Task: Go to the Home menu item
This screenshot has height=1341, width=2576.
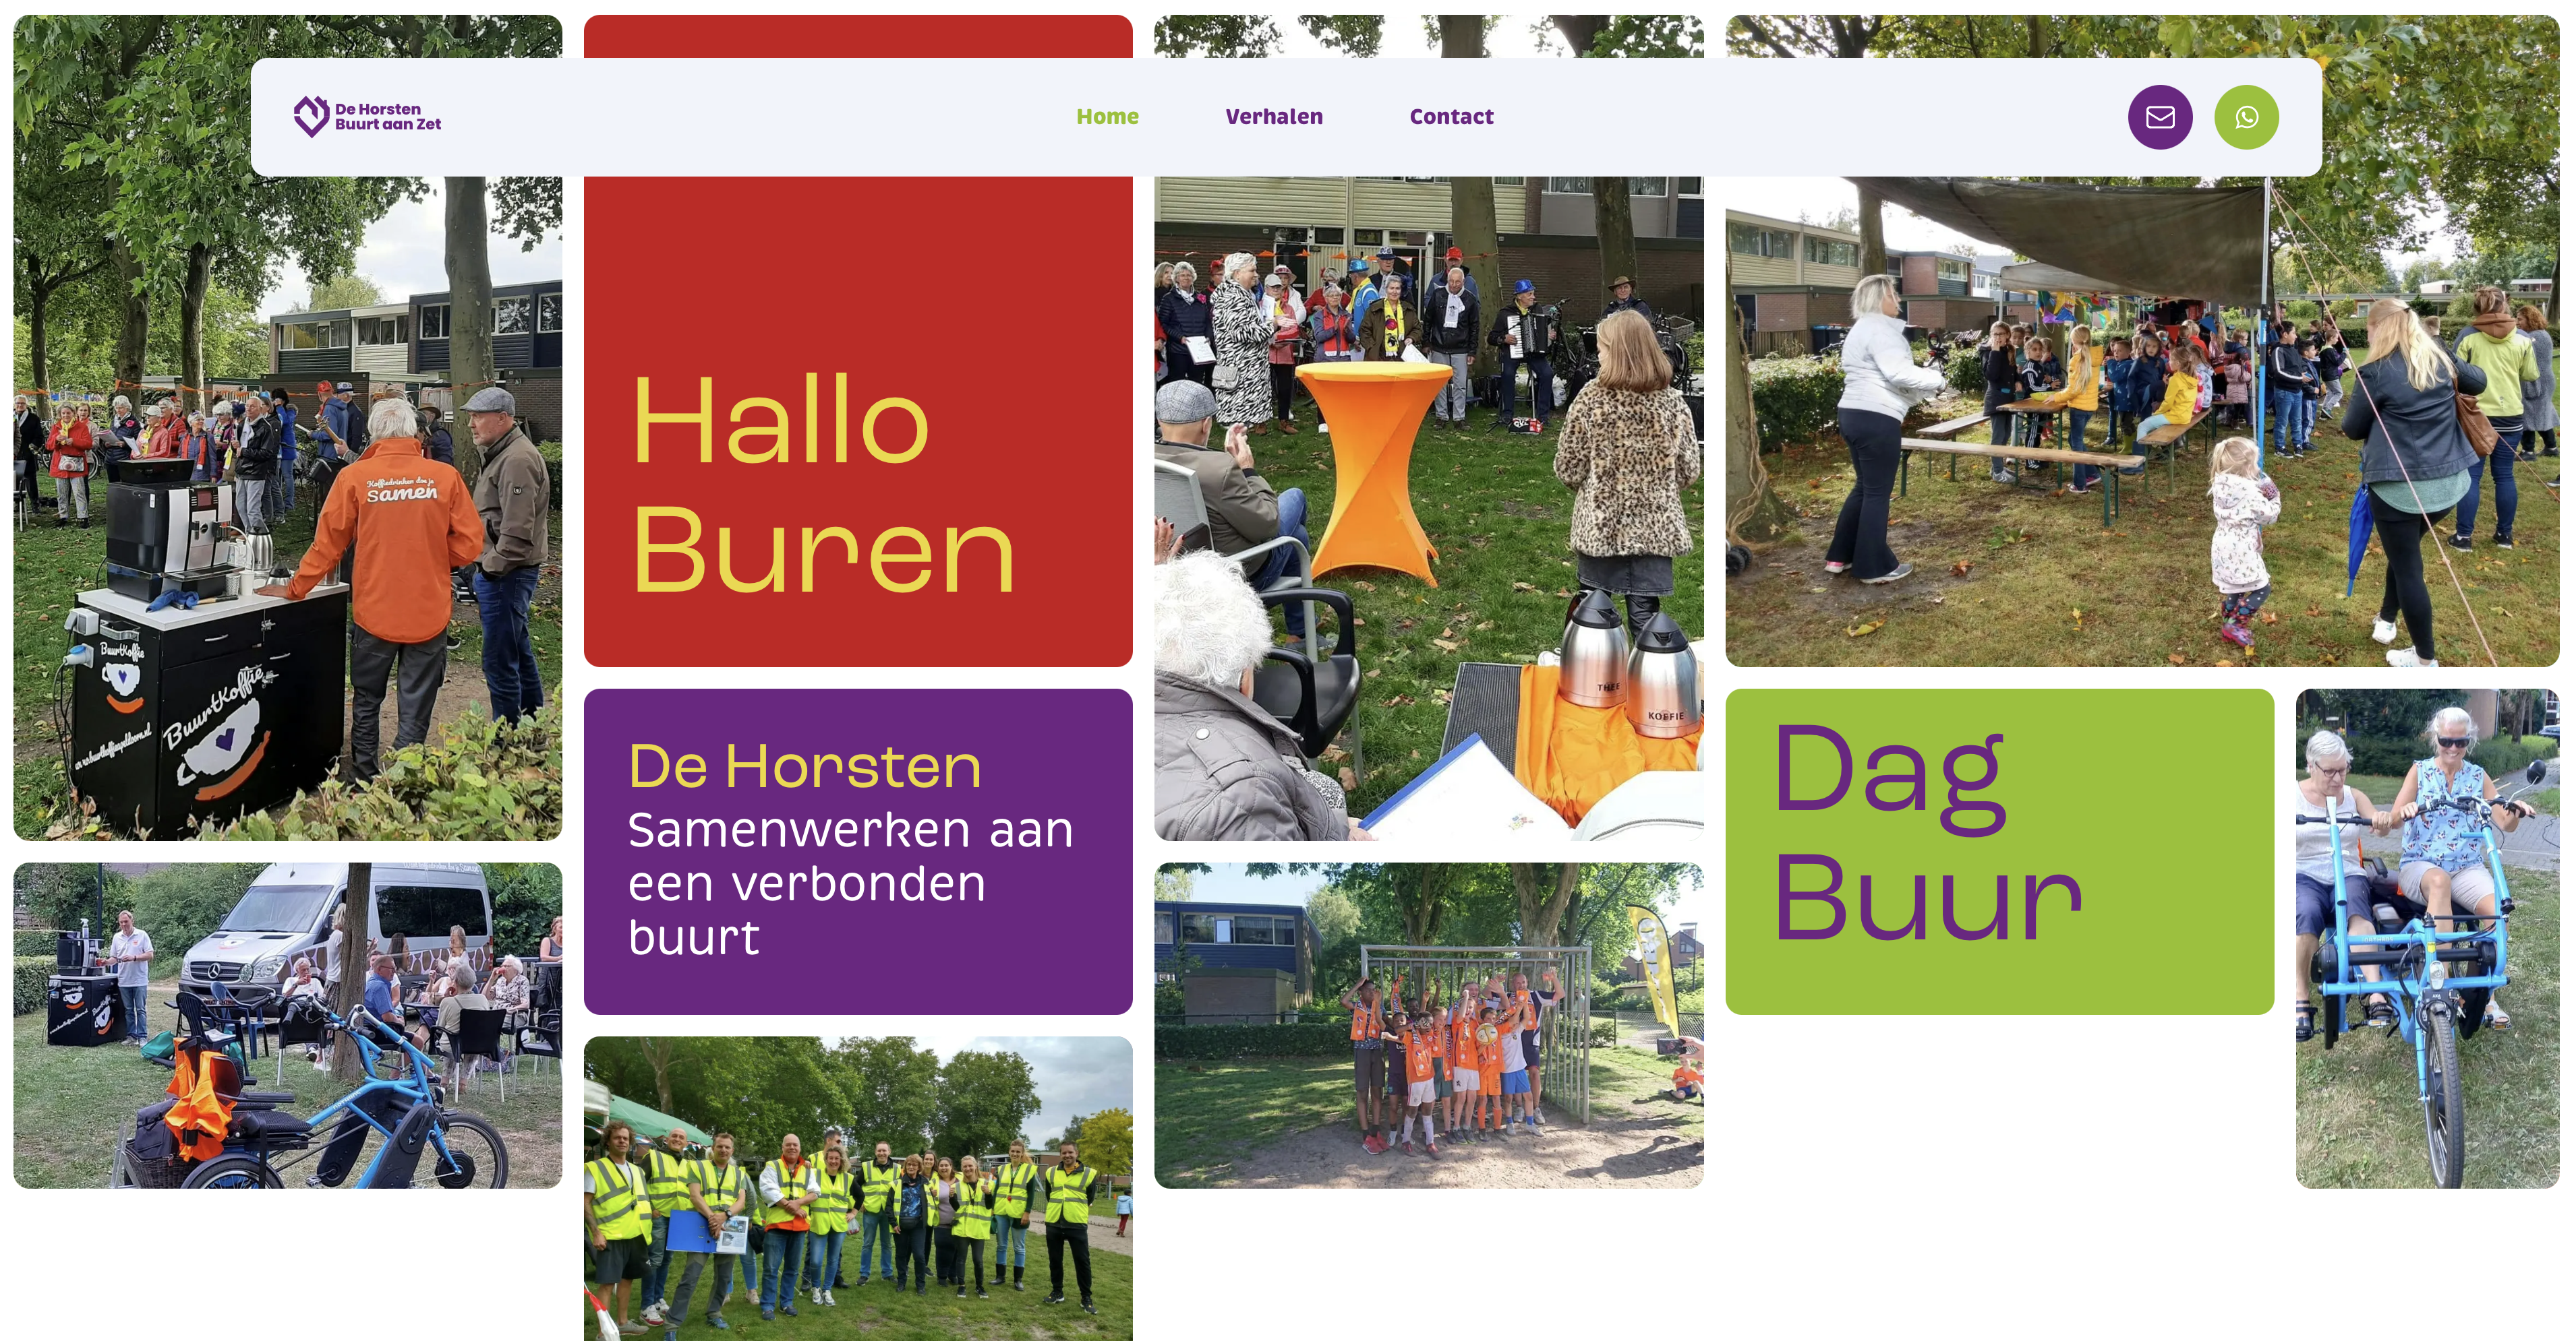Action: [x=1107, y=117]
